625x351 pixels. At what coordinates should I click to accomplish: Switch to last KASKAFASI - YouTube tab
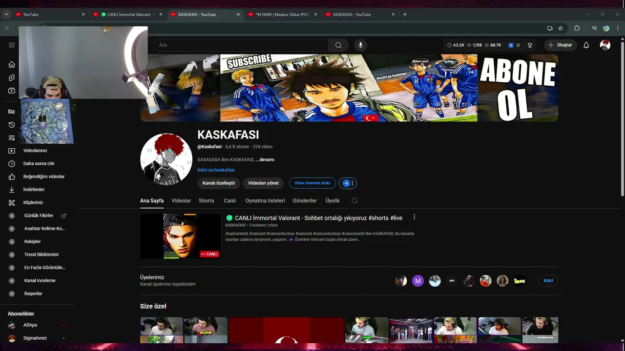pyautogui.click(x=359, y=14)
